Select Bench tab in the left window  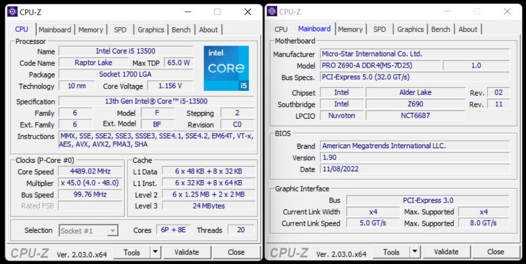[181, 29]
